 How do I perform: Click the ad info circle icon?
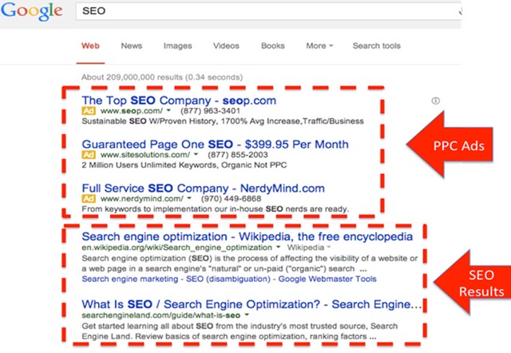[436, 101]
